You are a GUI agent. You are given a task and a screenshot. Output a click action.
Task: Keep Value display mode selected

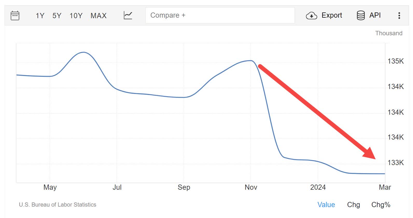click(x=326, y=205)
